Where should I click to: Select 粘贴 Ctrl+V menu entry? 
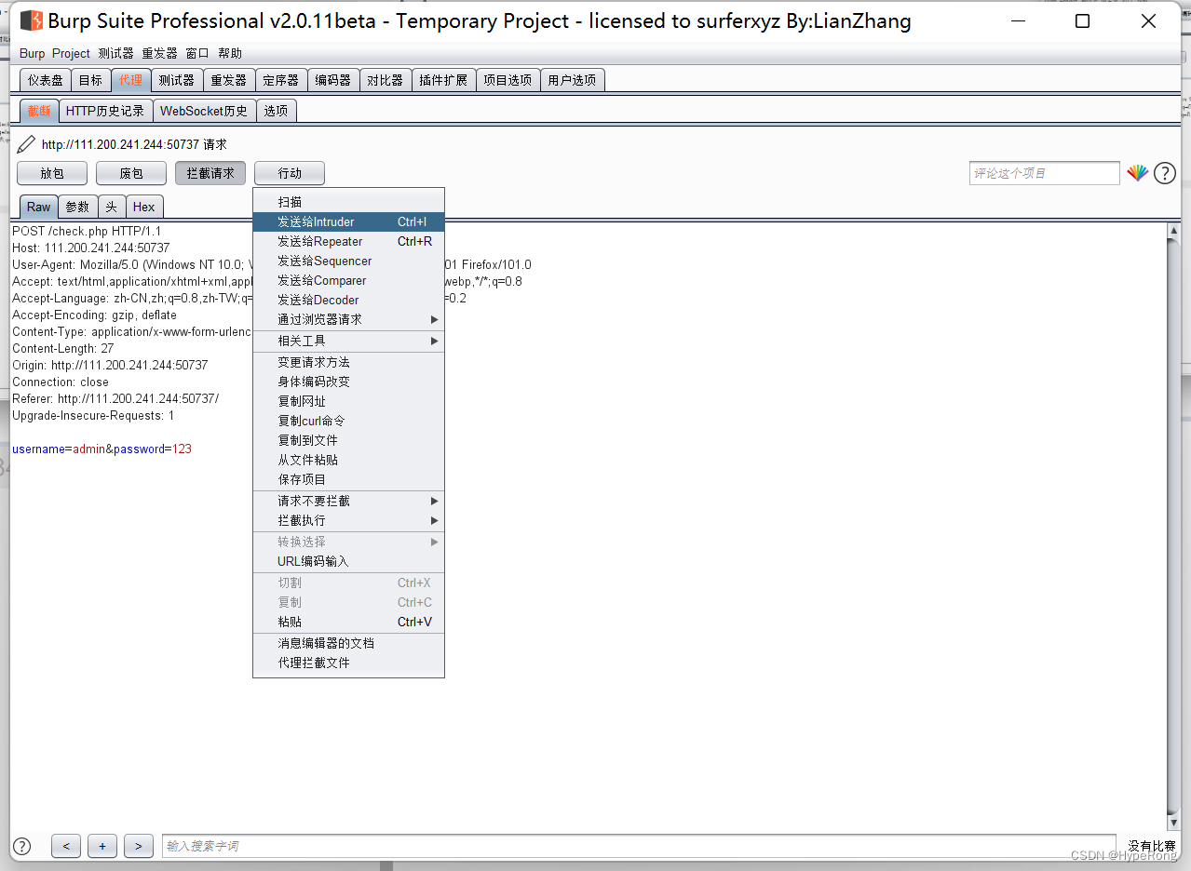pyautogui.click(x=348, y=622)
